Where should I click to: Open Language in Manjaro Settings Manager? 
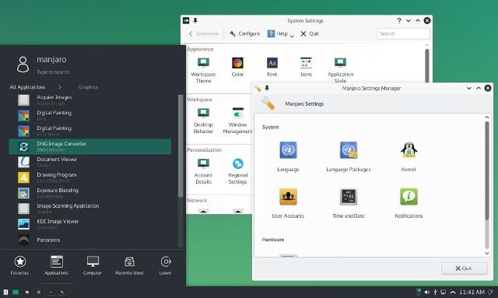pyautogui.click(x=288, y=156)
